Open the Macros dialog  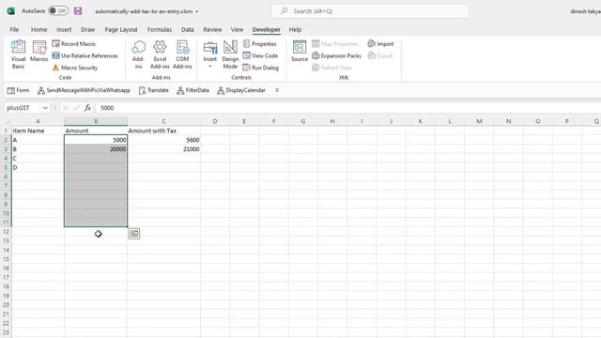(x=39, y=51)
